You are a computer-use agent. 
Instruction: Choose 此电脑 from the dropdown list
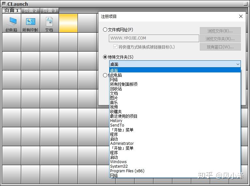pyautogui.click(x=175, y=75)
